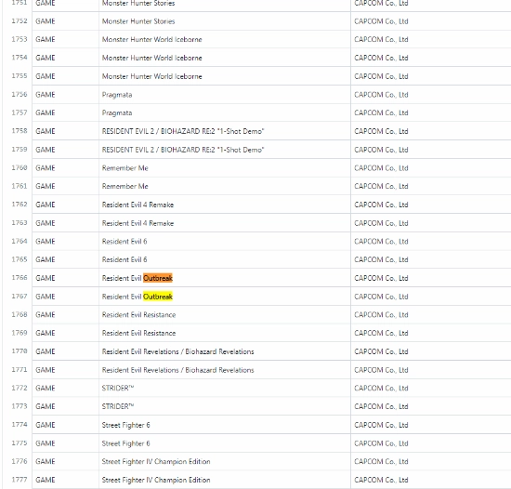Select the Resident Evil Resistance cell in row 1768
511x489 pixels.
pyautogui.click(x=225, y=314)
